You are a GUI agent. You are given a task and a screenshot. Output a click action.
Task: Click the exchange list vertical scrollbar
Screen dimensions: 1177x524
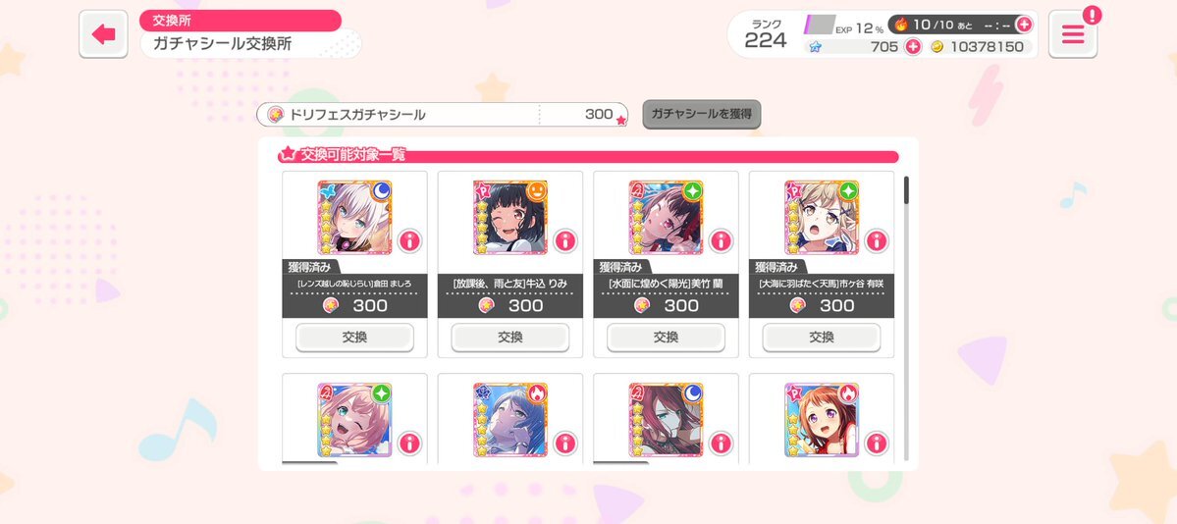tap(907, 319)
